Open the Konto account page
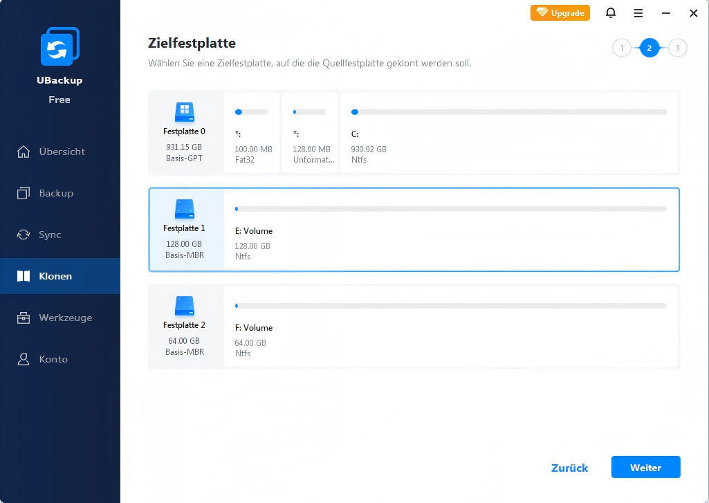This screenshot has height=503, width=709. [x=53, y=359]
